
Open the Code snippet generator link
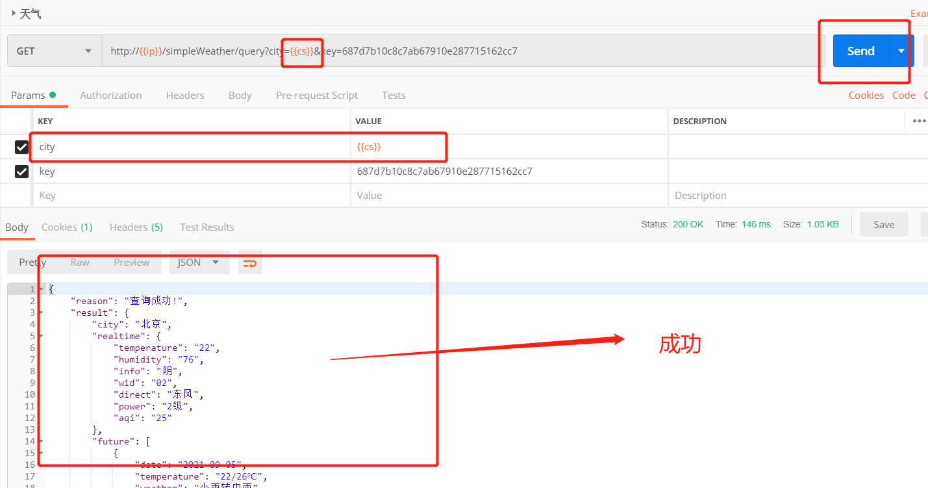tap(904, 95)
